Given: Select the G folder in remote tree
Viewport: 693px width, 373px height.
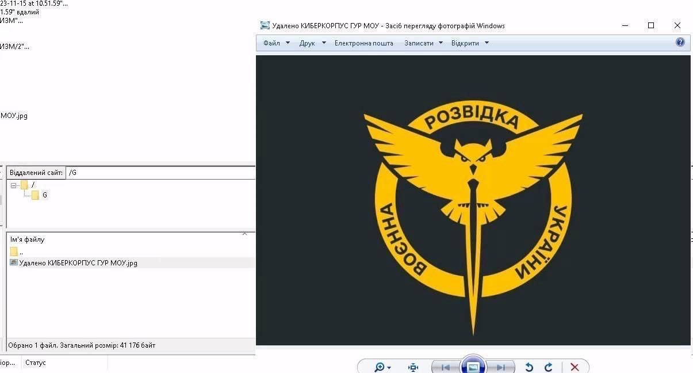Looking at the screenshot, I should point(44,195).
